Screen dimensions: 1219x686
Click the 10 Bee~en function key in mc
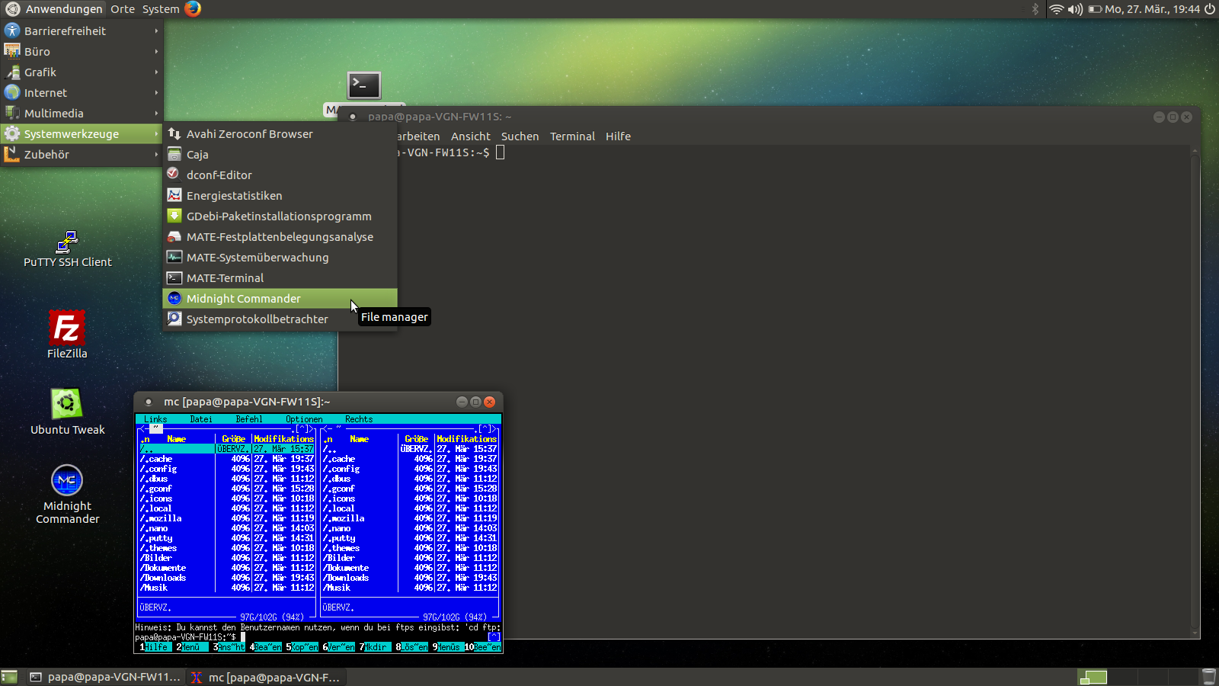tap(483, 647)
